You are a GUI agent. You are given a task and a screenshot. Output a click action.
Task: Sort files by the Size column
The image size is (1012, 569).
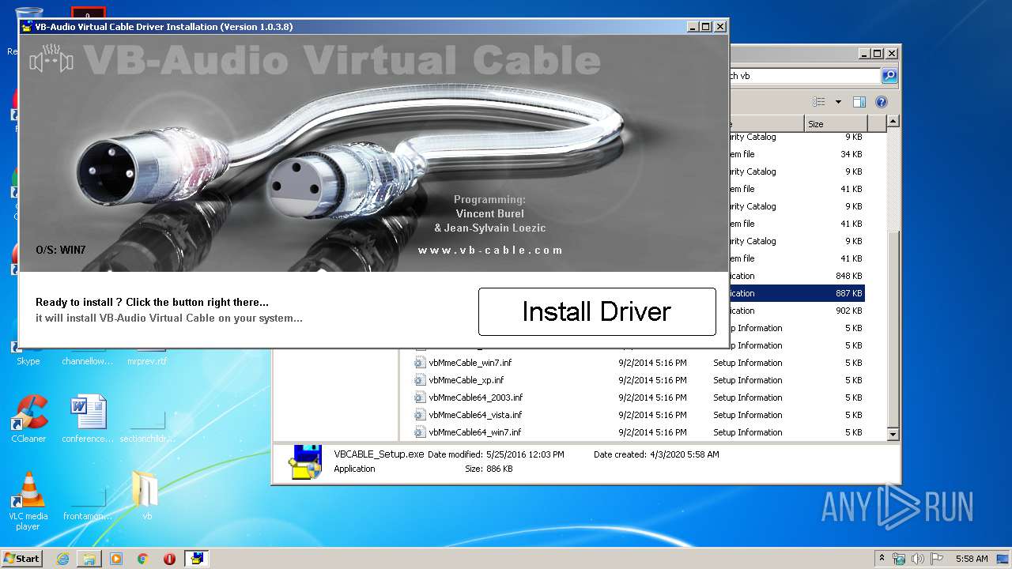click(836, 124)
